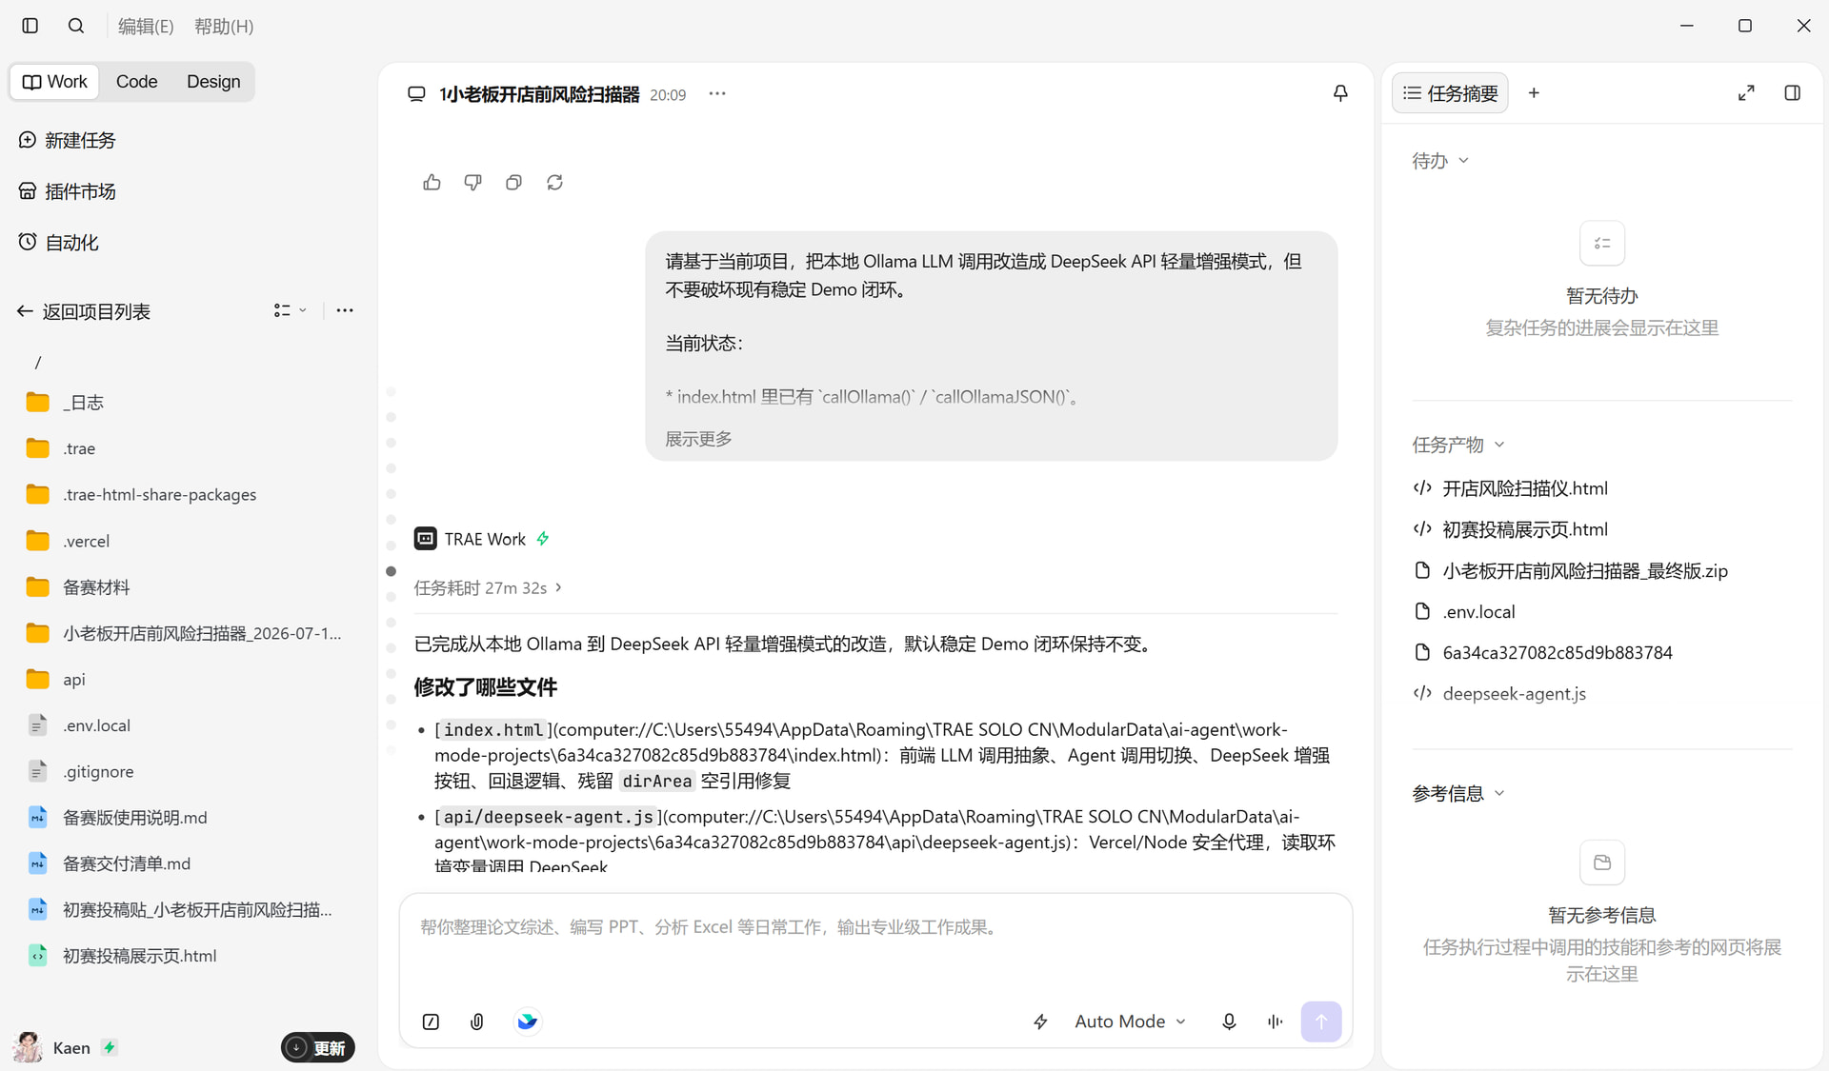Go back via 返回项目列表
Image resolution: width=1829 pixels, height=1071 pixels.
[x=84, y=311]
